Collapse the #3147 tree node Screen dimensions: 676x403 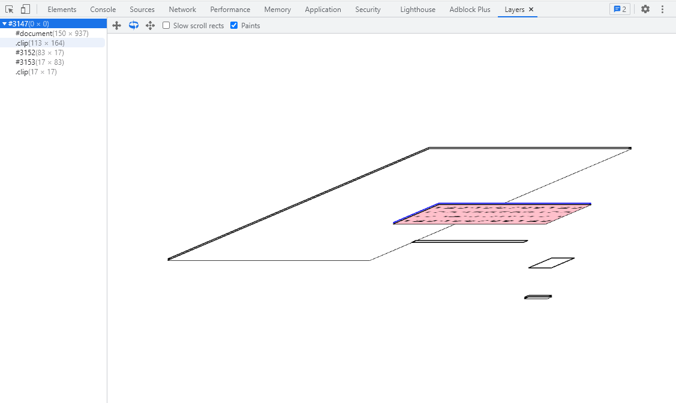click(4, 24)
